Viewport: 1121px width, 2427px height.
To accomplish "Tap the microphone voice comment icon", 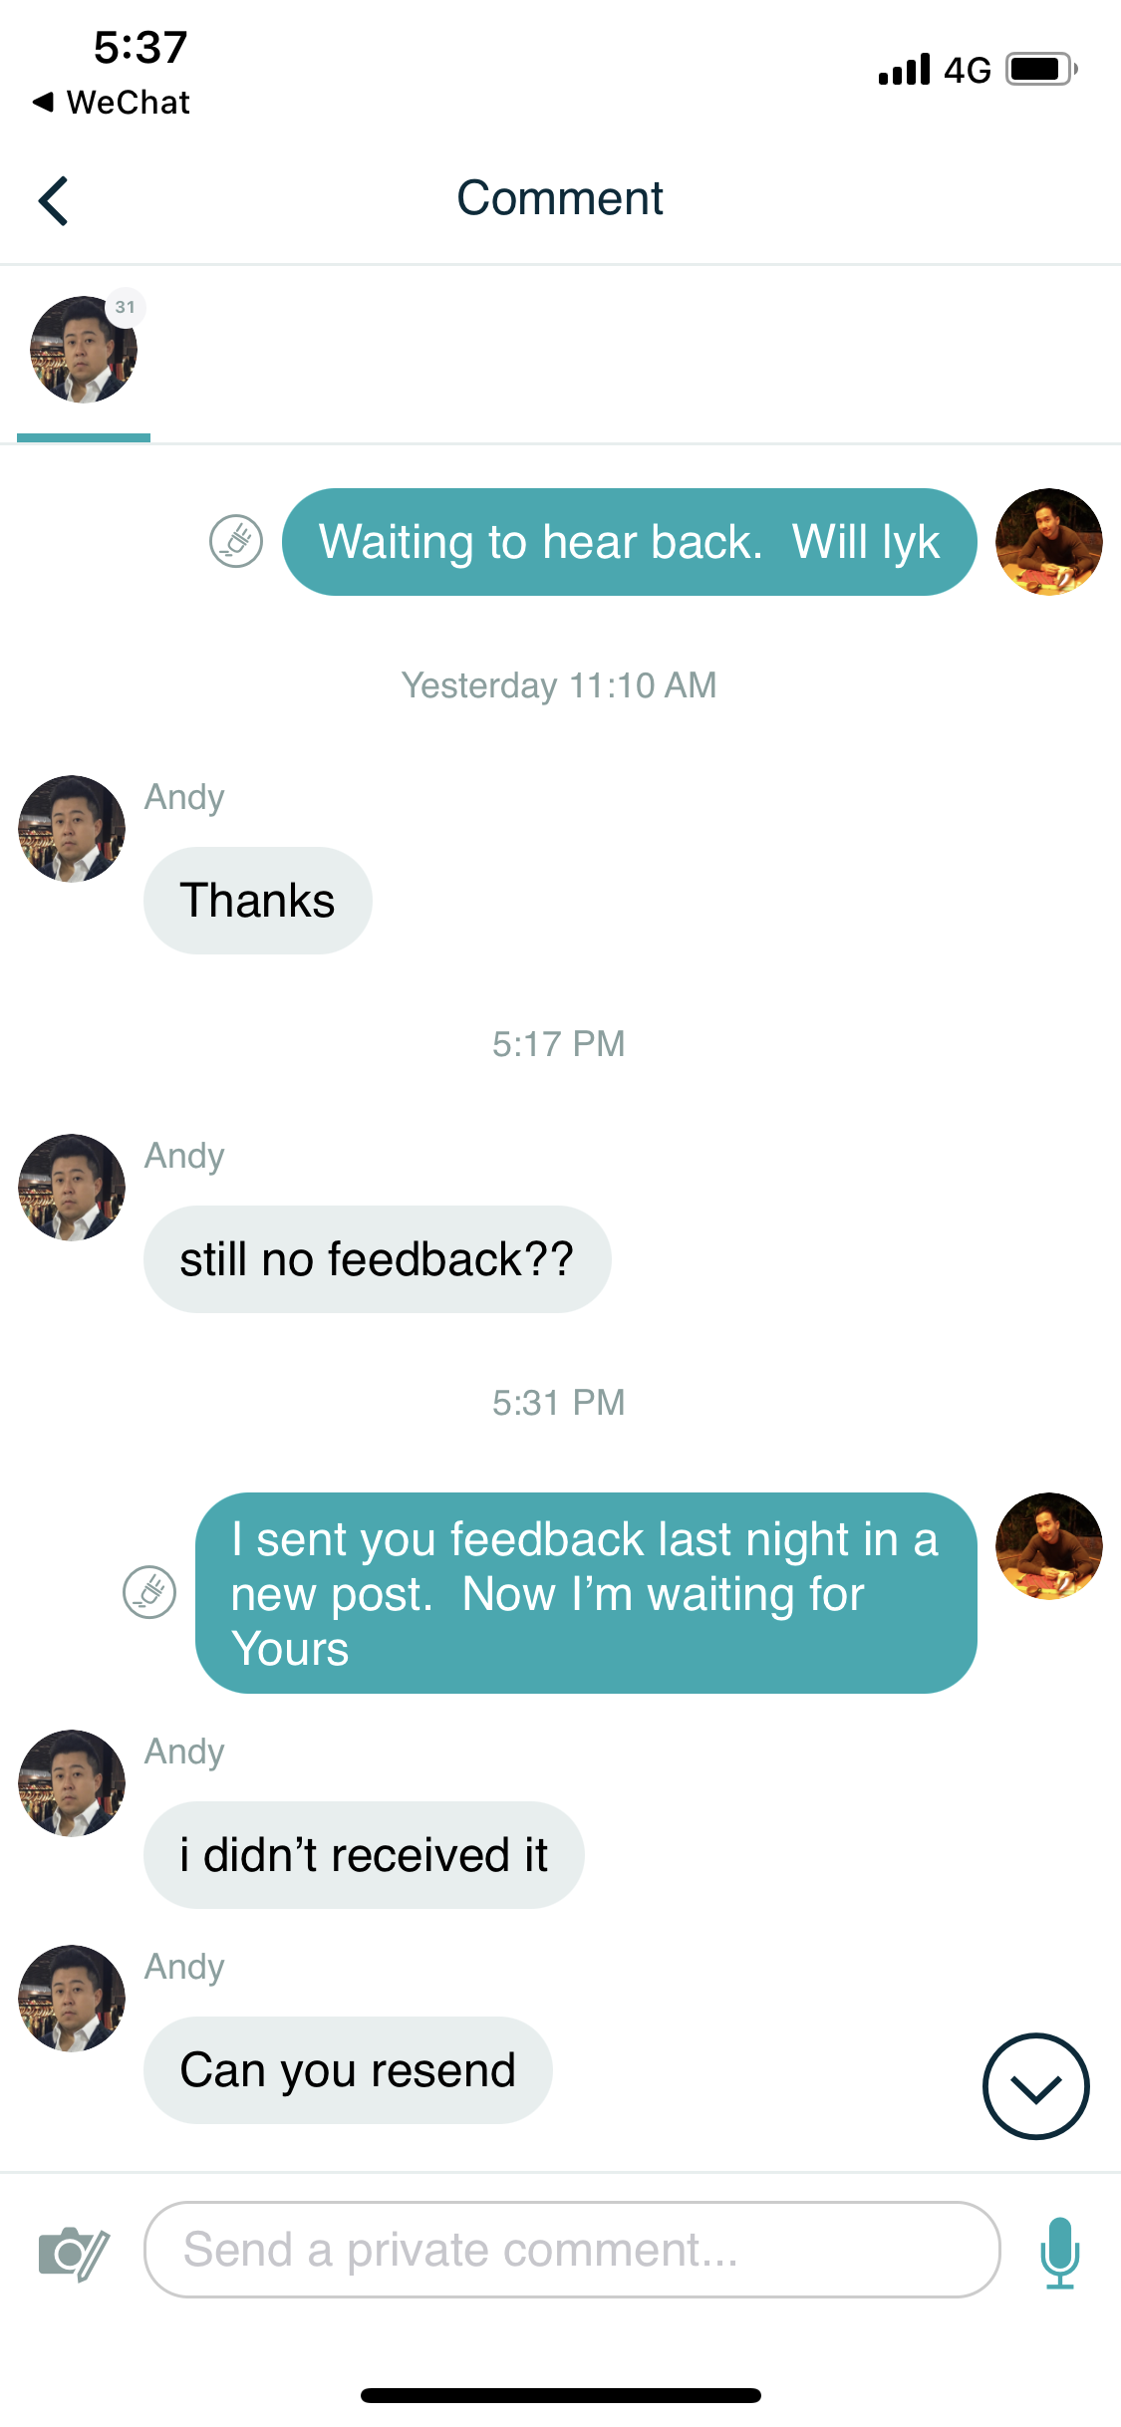I will pos(1059,2252).
